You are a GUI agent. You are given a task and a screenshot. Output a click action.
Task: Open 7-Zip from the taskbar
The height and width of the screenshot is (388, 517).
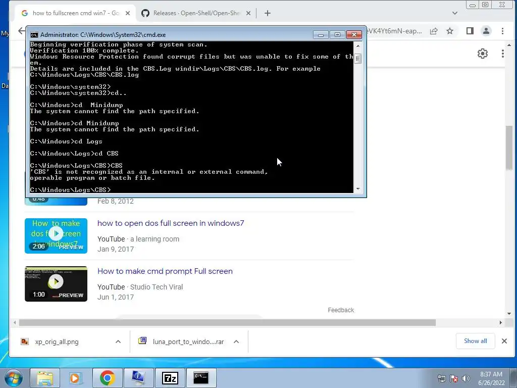(170, 378)
